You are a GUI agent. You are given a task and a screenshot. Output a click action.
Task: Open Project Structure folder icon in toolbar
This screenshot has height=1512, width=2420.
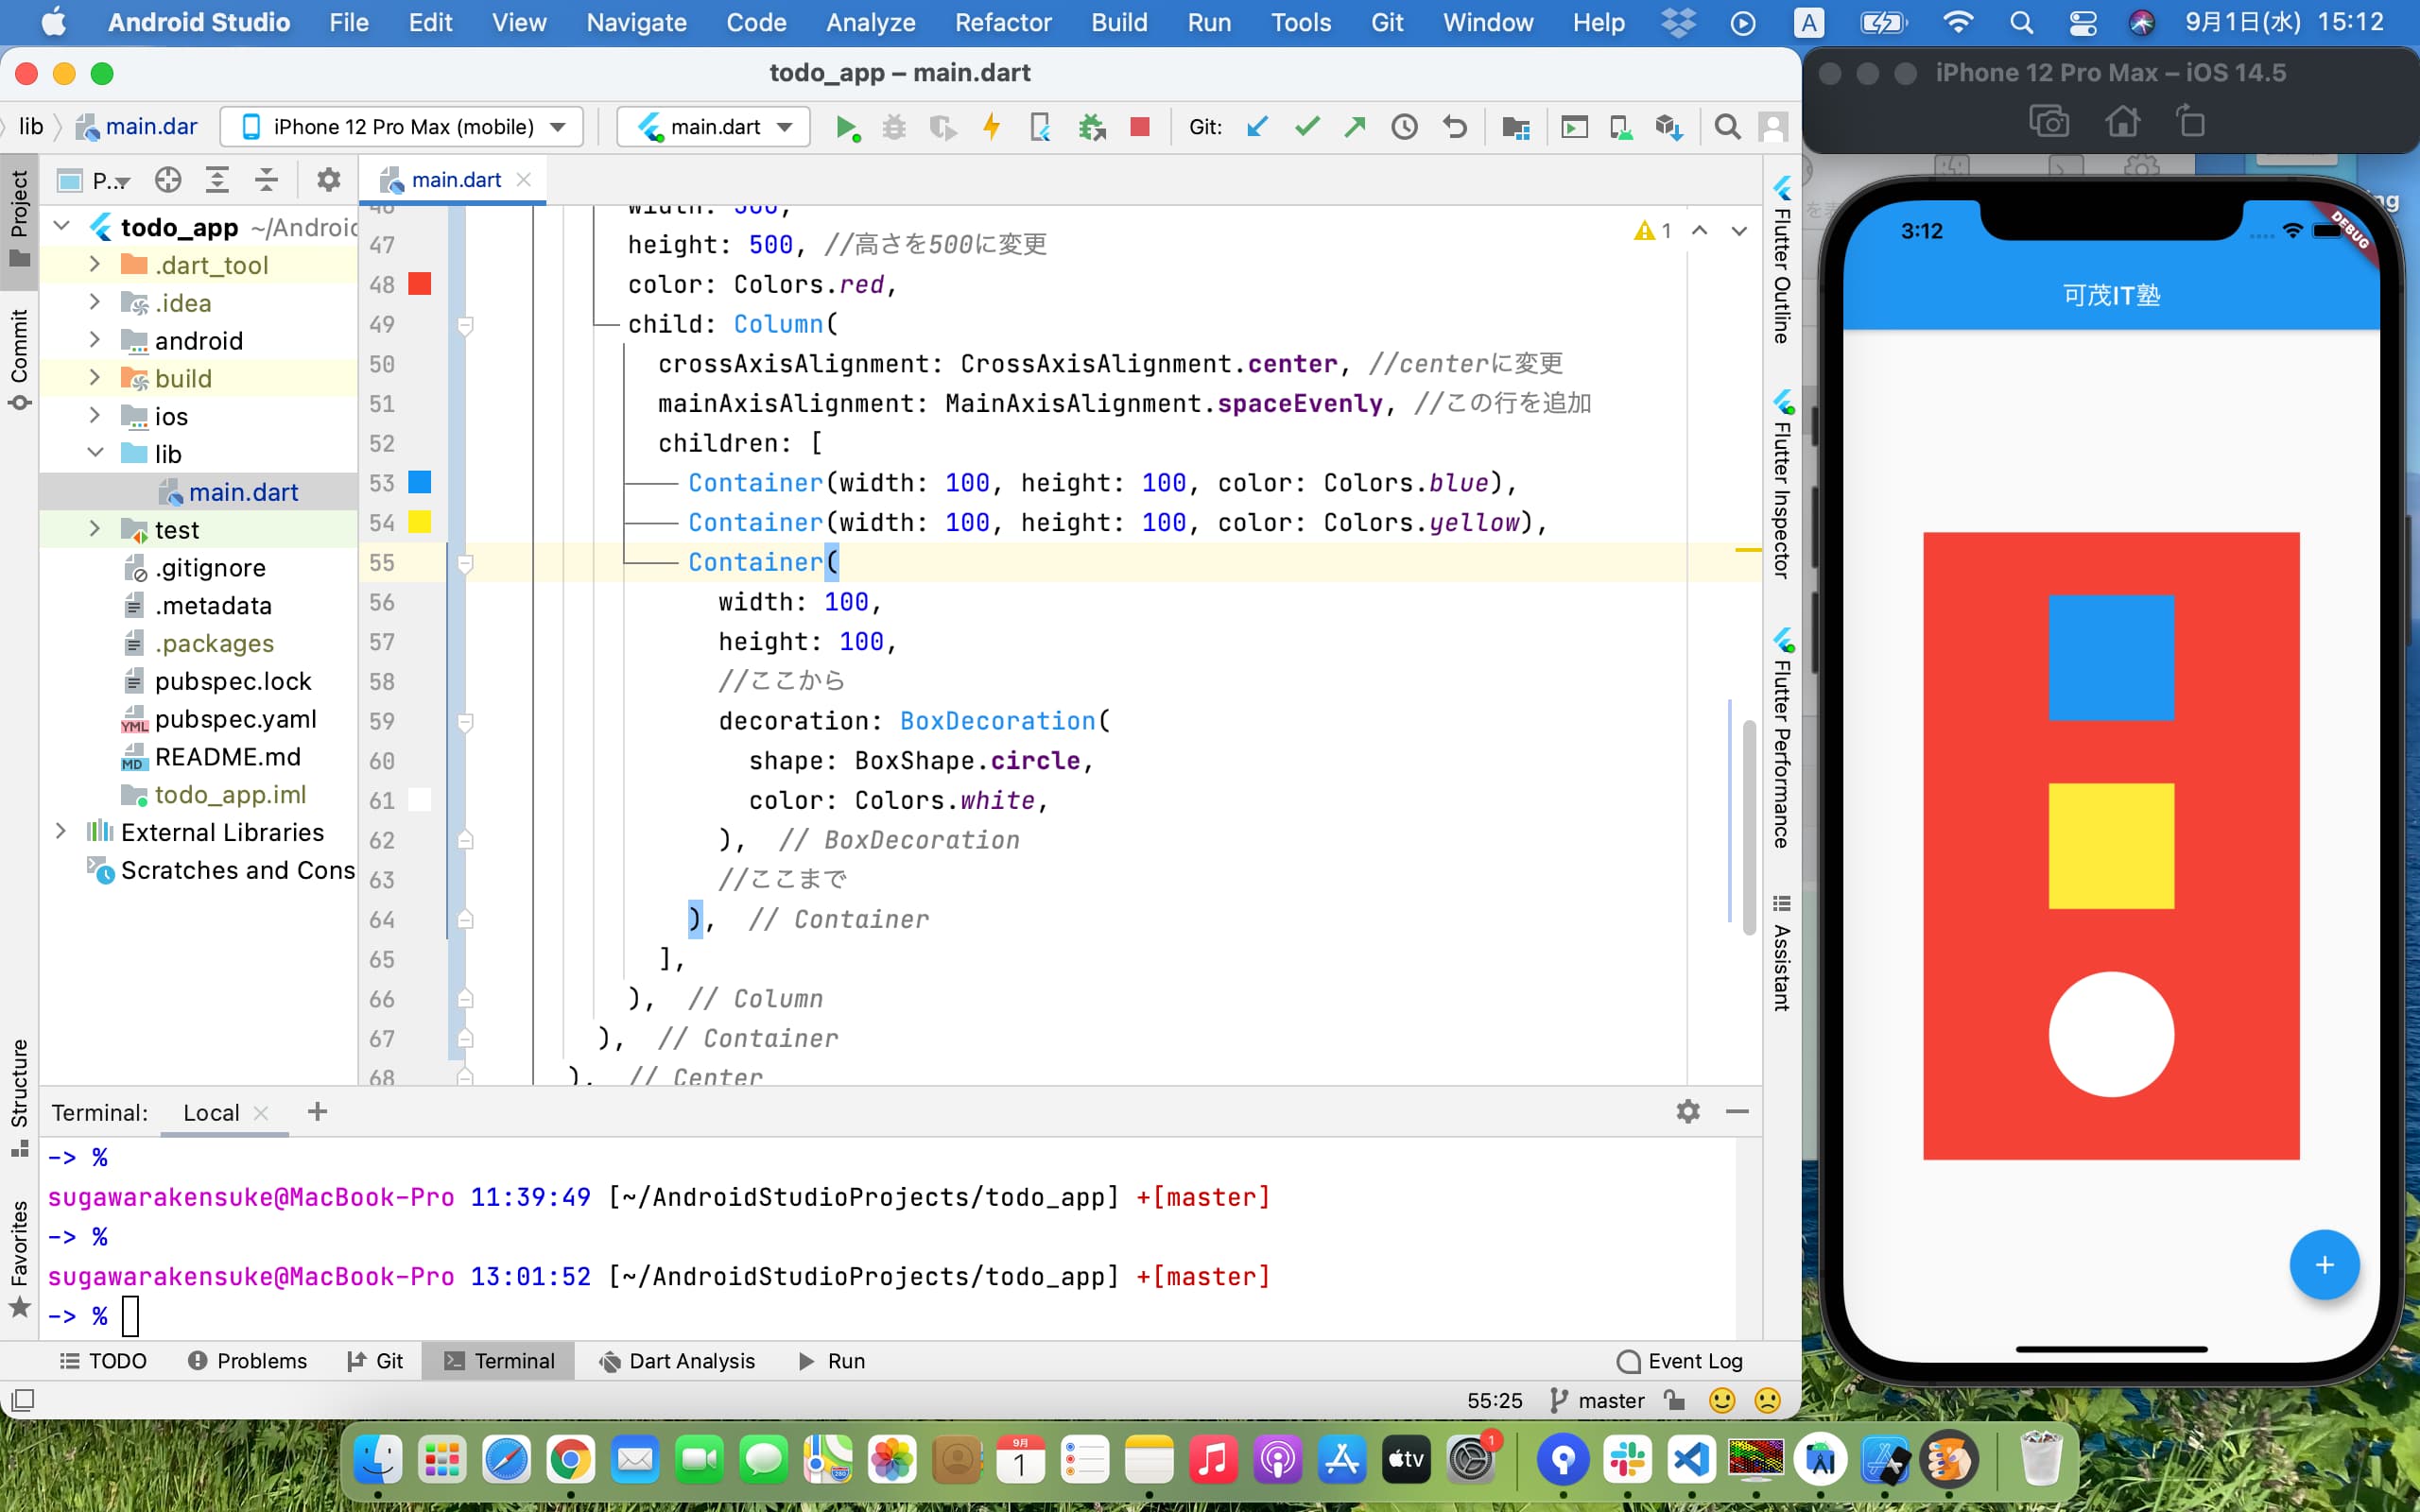[1515, 127]
